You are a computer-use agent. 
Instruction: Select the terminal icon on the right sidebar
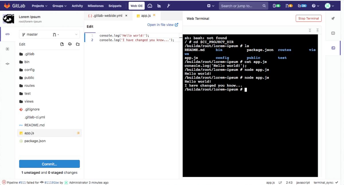tap(333, 48)
